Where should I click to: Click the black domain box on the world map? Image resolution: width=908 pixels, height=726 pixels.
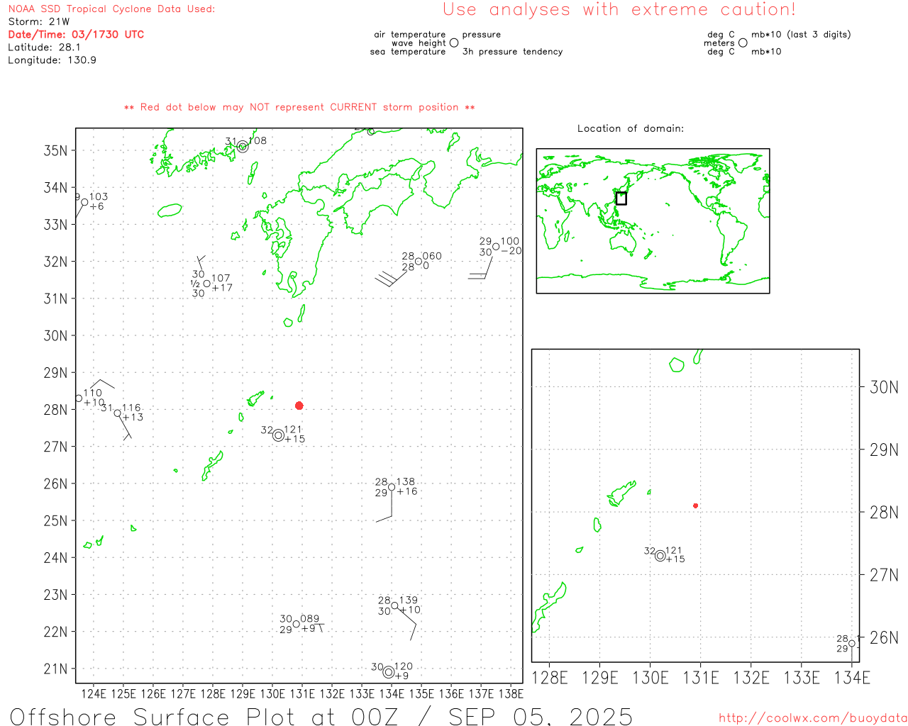point(621,199)
